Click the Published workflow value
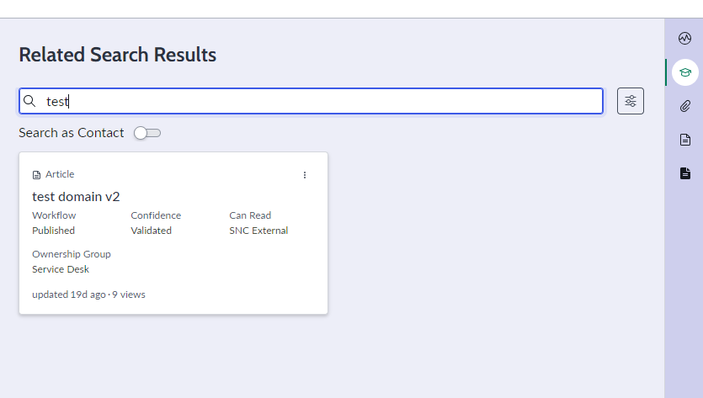The width and height of the screenshot is (703, 398). point(53,231)
